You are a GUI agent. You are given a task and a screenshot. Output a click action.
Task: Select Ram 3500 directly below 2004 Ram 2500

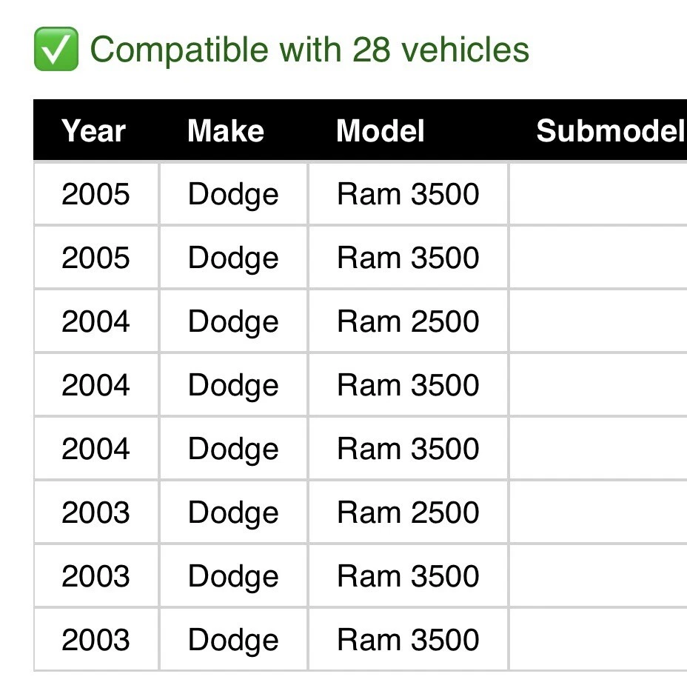tap(408, 385)
